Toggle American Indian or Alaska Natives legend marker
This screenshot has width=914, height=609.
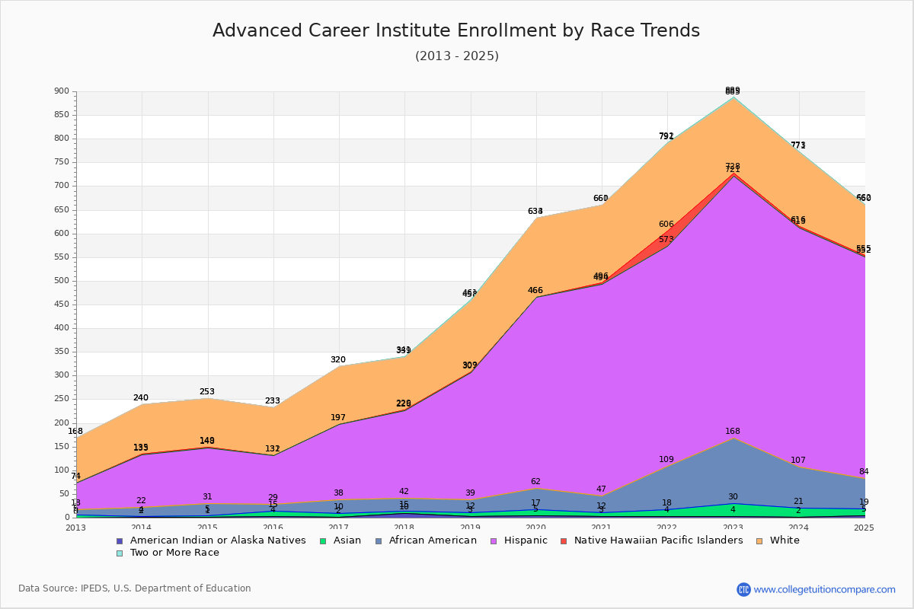(120, 540)
